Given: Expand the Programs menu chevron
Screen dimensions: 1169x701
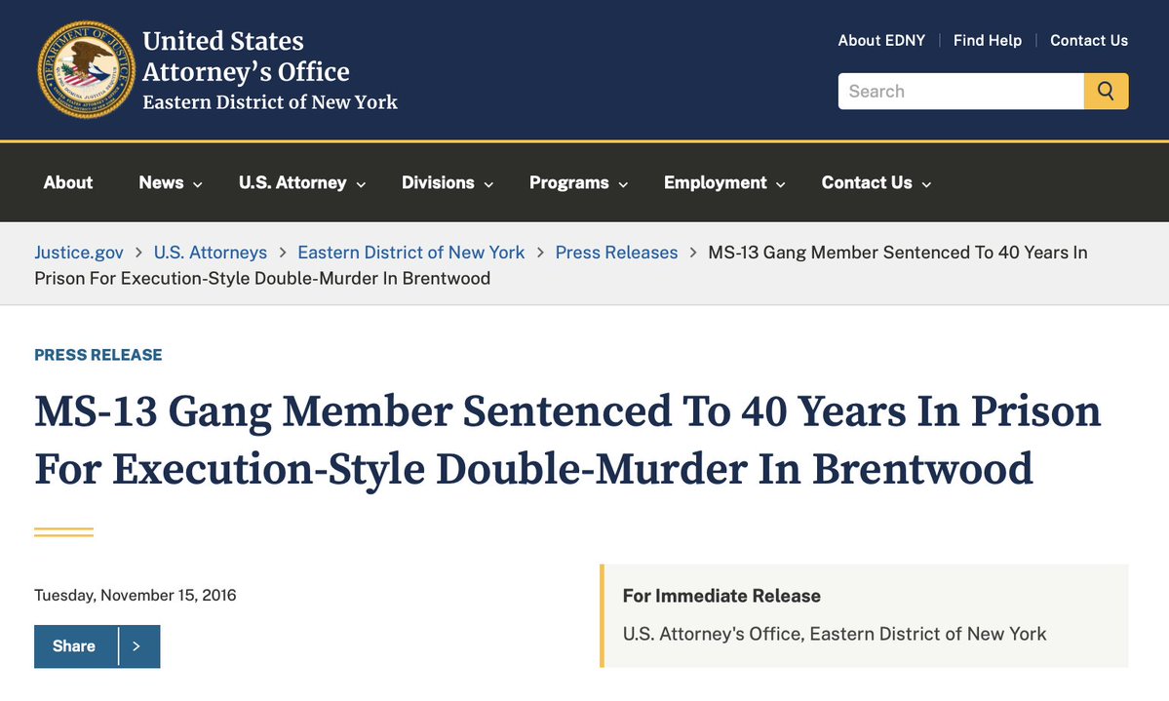Looking at the screenshot, I should coord(623,184).
